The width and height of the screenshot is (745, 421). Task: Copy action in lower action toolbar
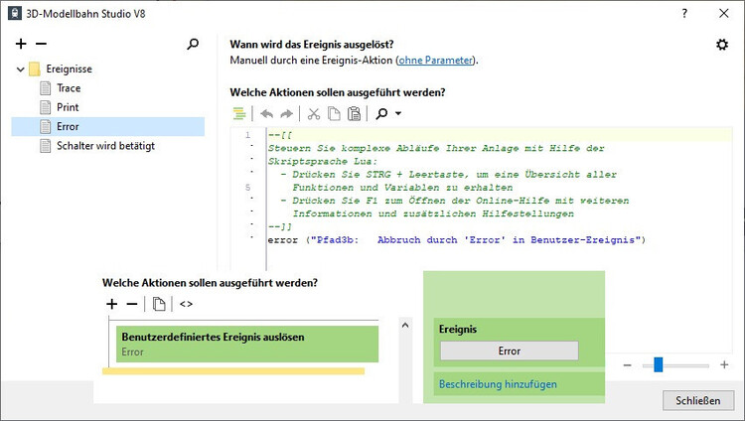pyautogui.click(x=159, y=304)
